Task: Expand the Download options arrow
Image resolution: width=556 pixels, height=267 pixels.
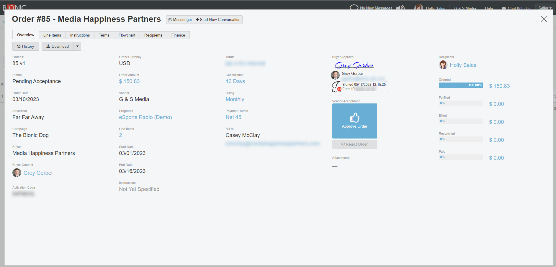Action: point(77,46)
